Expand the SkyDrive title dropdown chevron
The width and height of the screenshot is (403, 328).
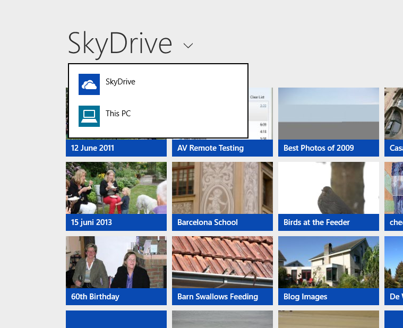click(x=188, y=46)
